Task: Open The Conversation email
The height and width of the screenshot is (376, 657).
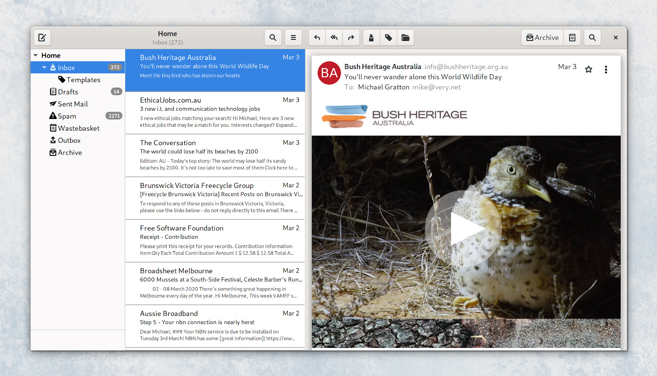Action: (215, 155)
